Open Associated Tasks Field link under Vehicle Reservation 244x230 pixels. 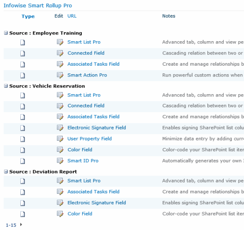click(x=94, y=117)
